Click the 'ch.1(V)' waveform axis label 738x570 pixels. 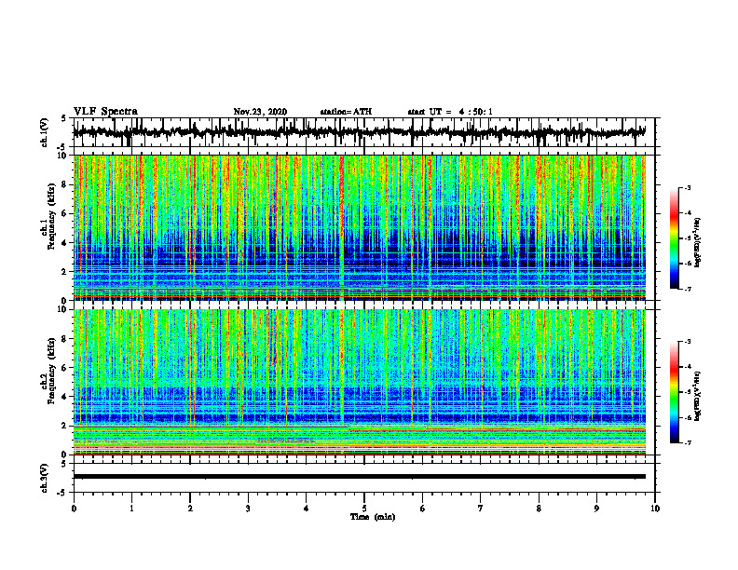(x=45, y=132)
